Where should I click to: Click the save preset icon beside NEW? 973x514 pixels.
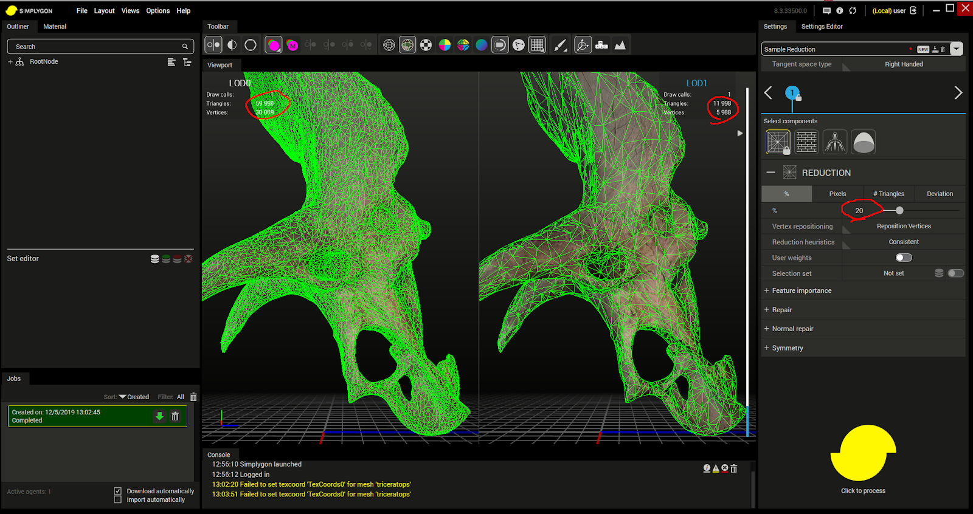click(935, 49)
